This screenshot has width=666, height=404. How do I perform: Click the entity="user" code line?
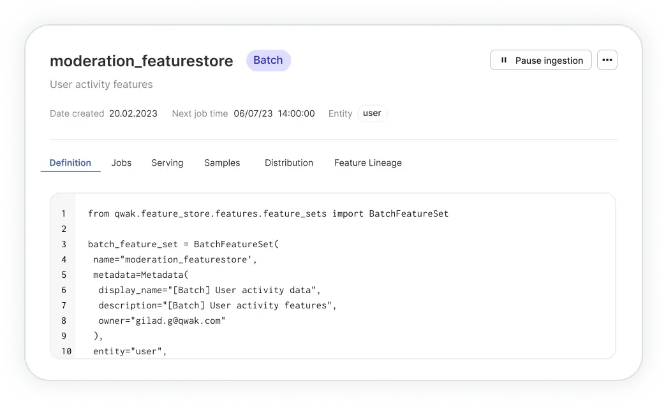coord(129,351)
